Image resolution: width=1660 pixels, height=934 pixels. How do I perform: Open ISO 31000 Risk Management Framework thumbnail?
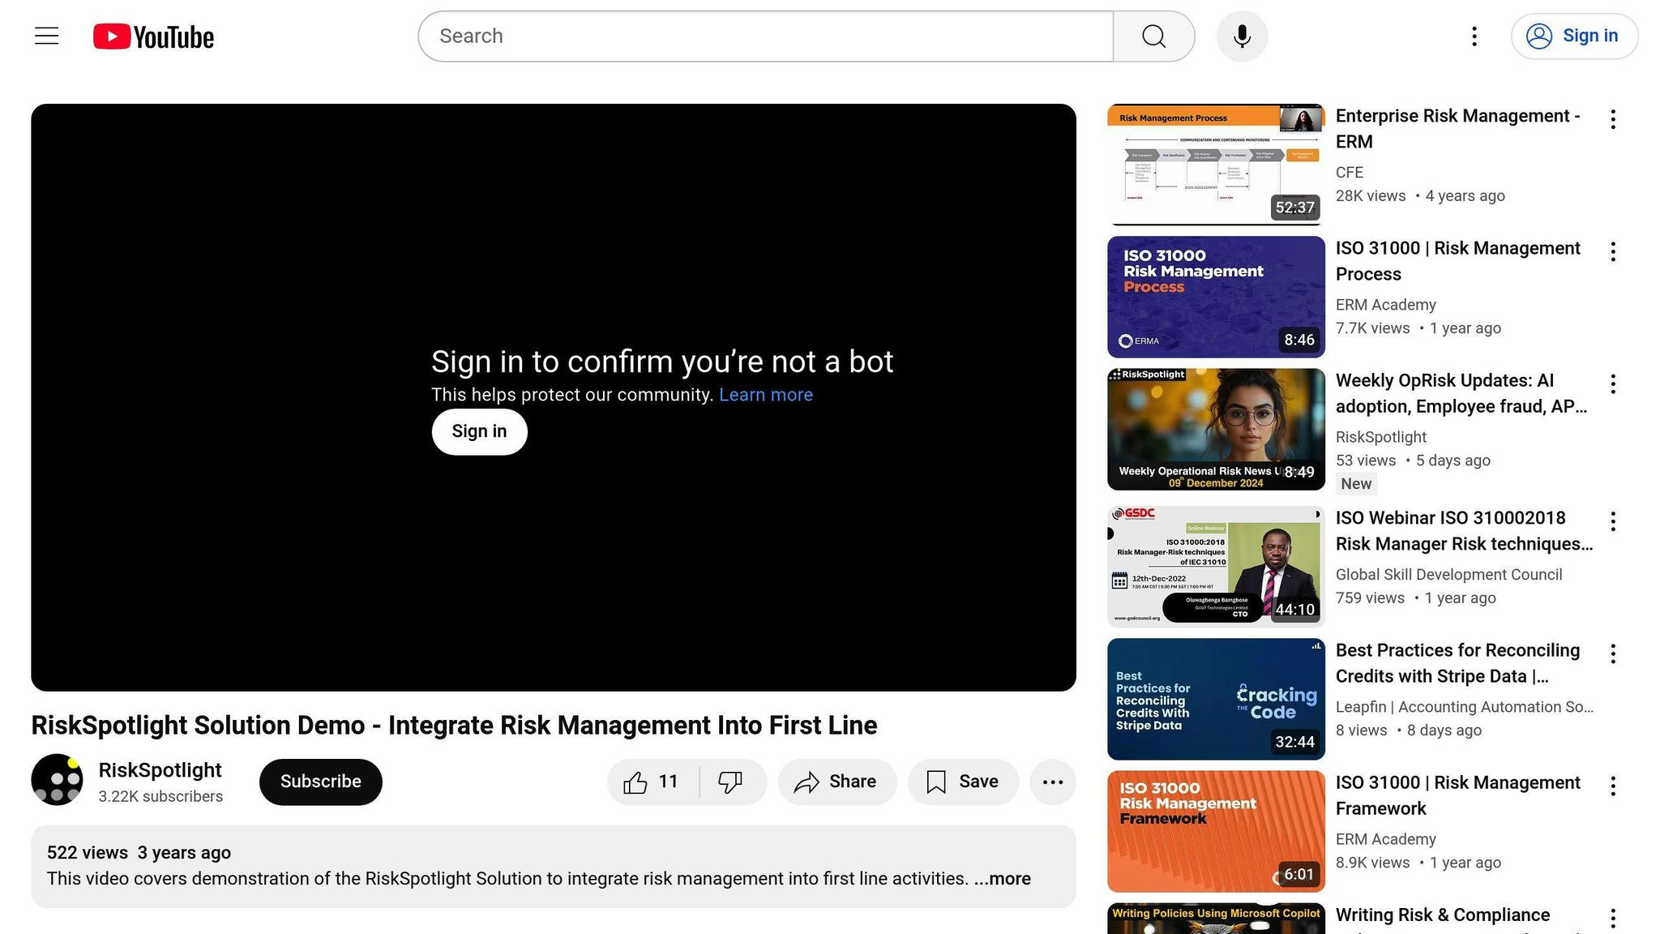[1216, 831]
